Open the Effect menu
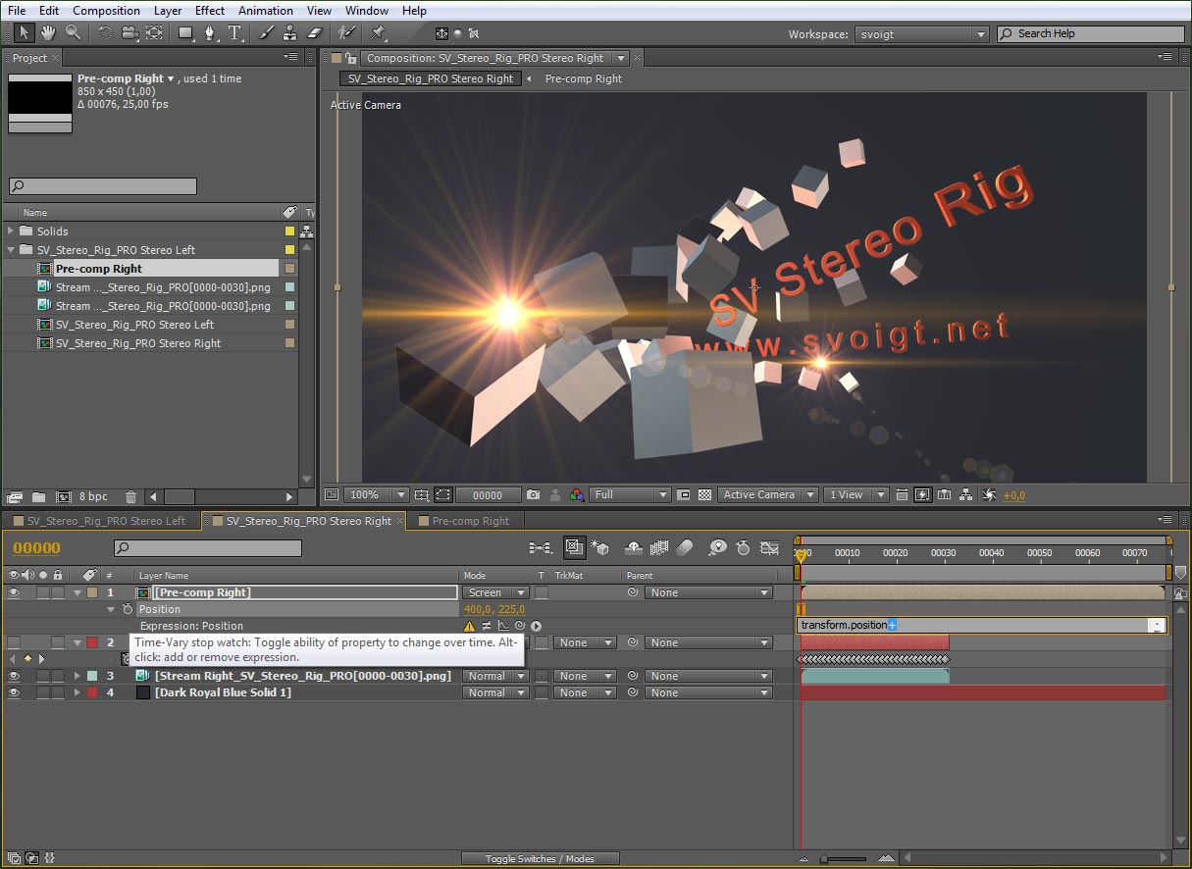The width and height of the screenshot is (1192, 869). 210,11
